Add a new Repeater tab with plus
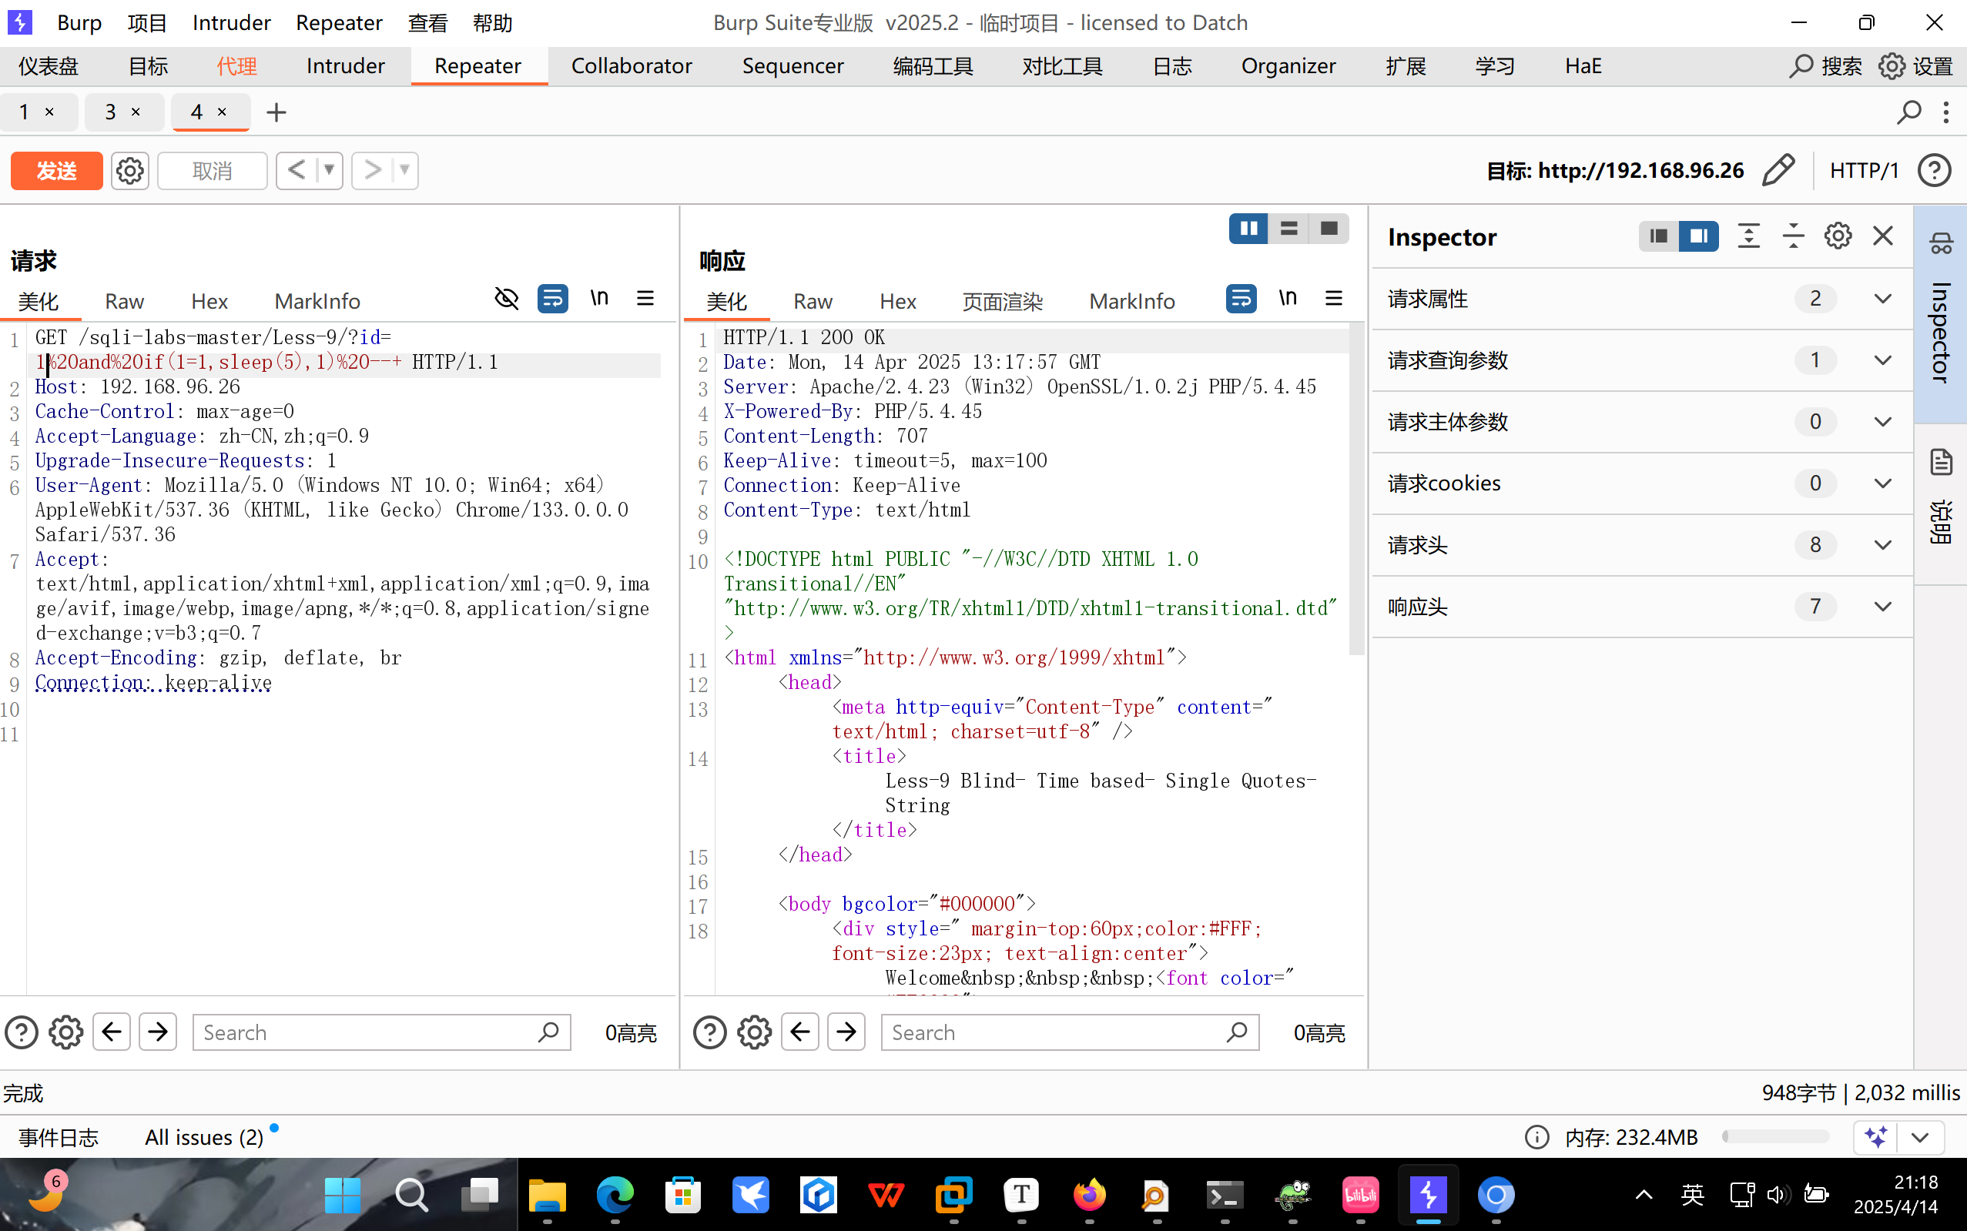This screenshot has height=1231, width=1967. [x=277, y=112]
